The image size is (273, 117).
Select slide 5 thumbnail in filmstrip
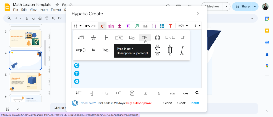(x=25, y=82)
